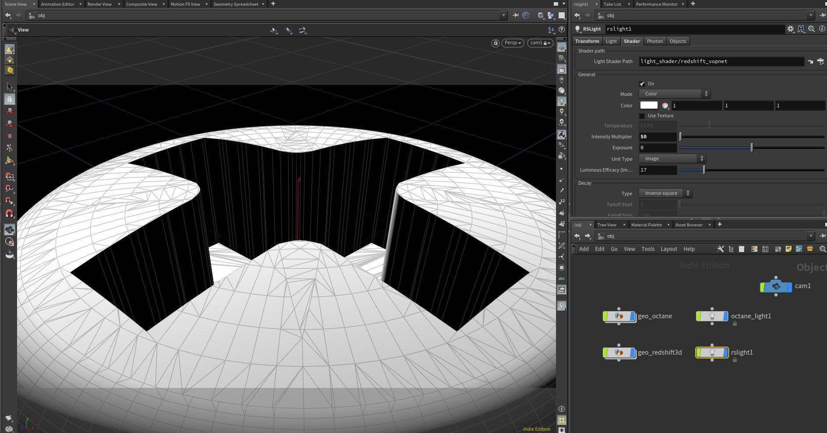Select the cam1 camera node
Viewport: 827px width, 433px height.
pos(776,286)
